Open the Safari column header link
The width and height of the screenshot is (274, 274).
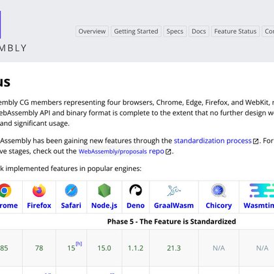coord(71,205)
